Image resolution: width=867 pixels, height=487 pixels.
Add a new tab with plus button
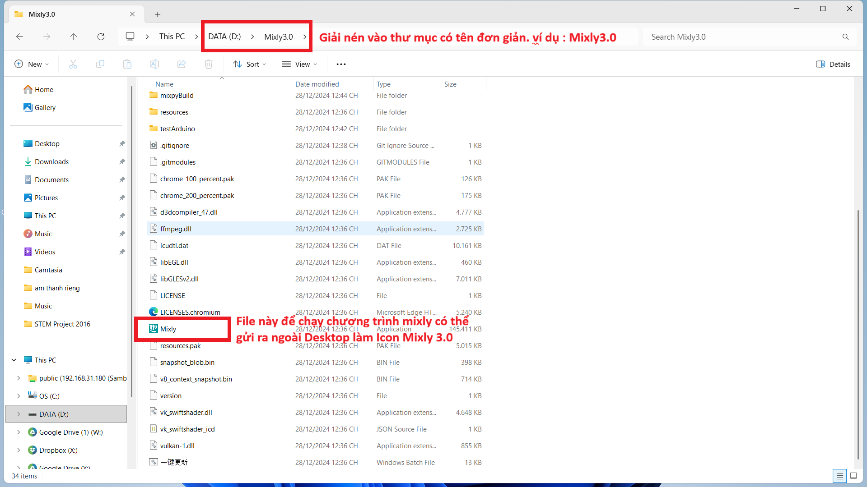click(x=157, y=14)
